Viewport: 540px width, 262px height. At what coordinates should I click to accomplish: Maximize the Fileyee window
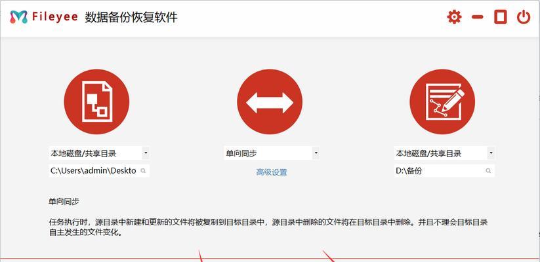pos(501,17)
